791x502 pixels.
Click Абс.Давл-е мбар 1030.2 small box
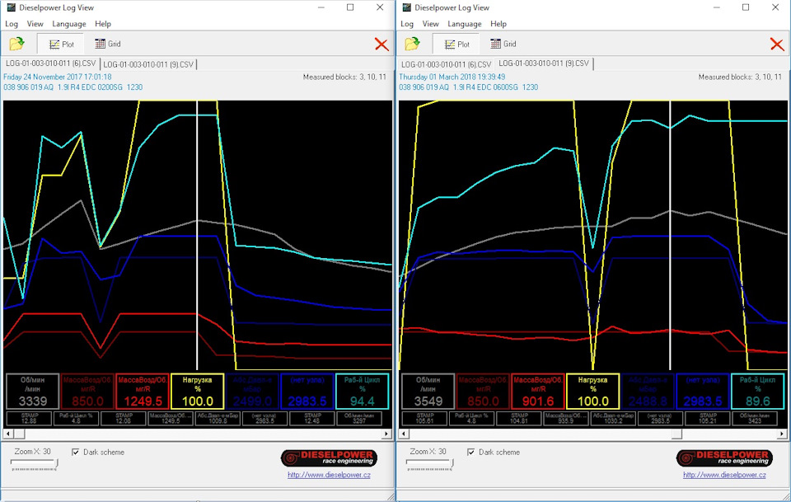click(x=613, y=418)
